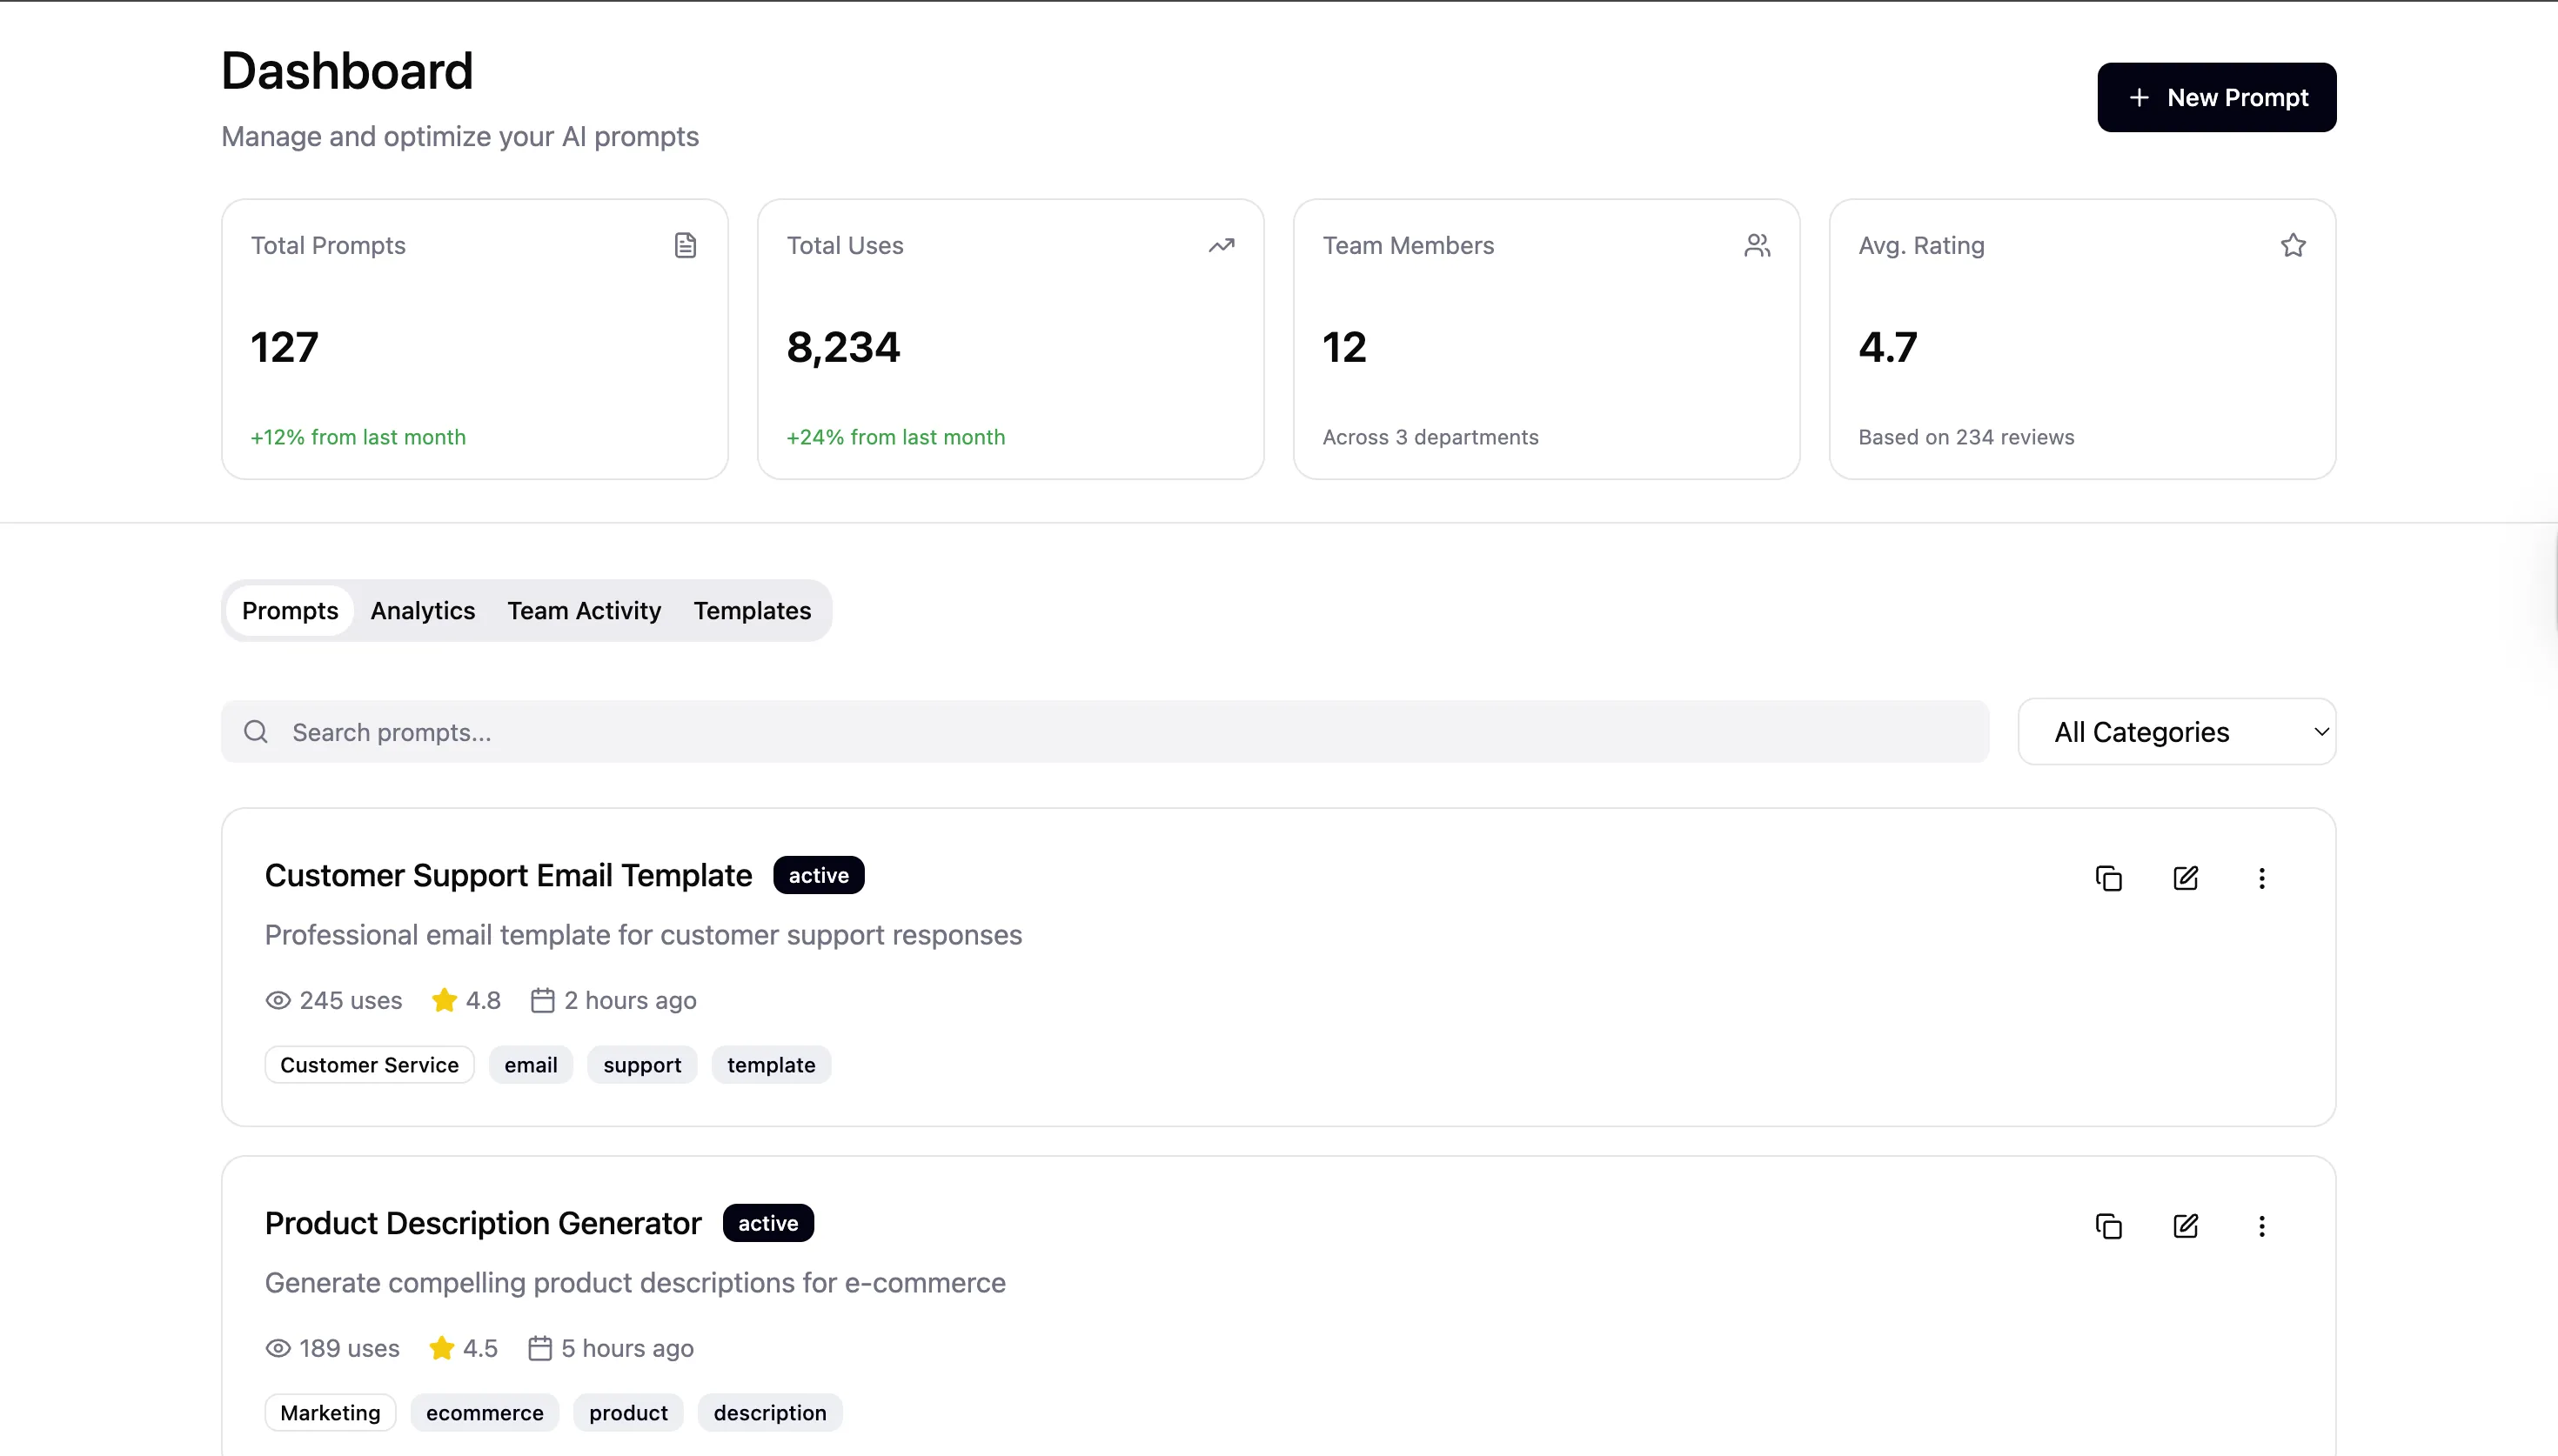This screenshot has height=1456, width=2558.
Task: Toggle the active badge on Product Description Generator
Action: click(x=767, y=1222)
